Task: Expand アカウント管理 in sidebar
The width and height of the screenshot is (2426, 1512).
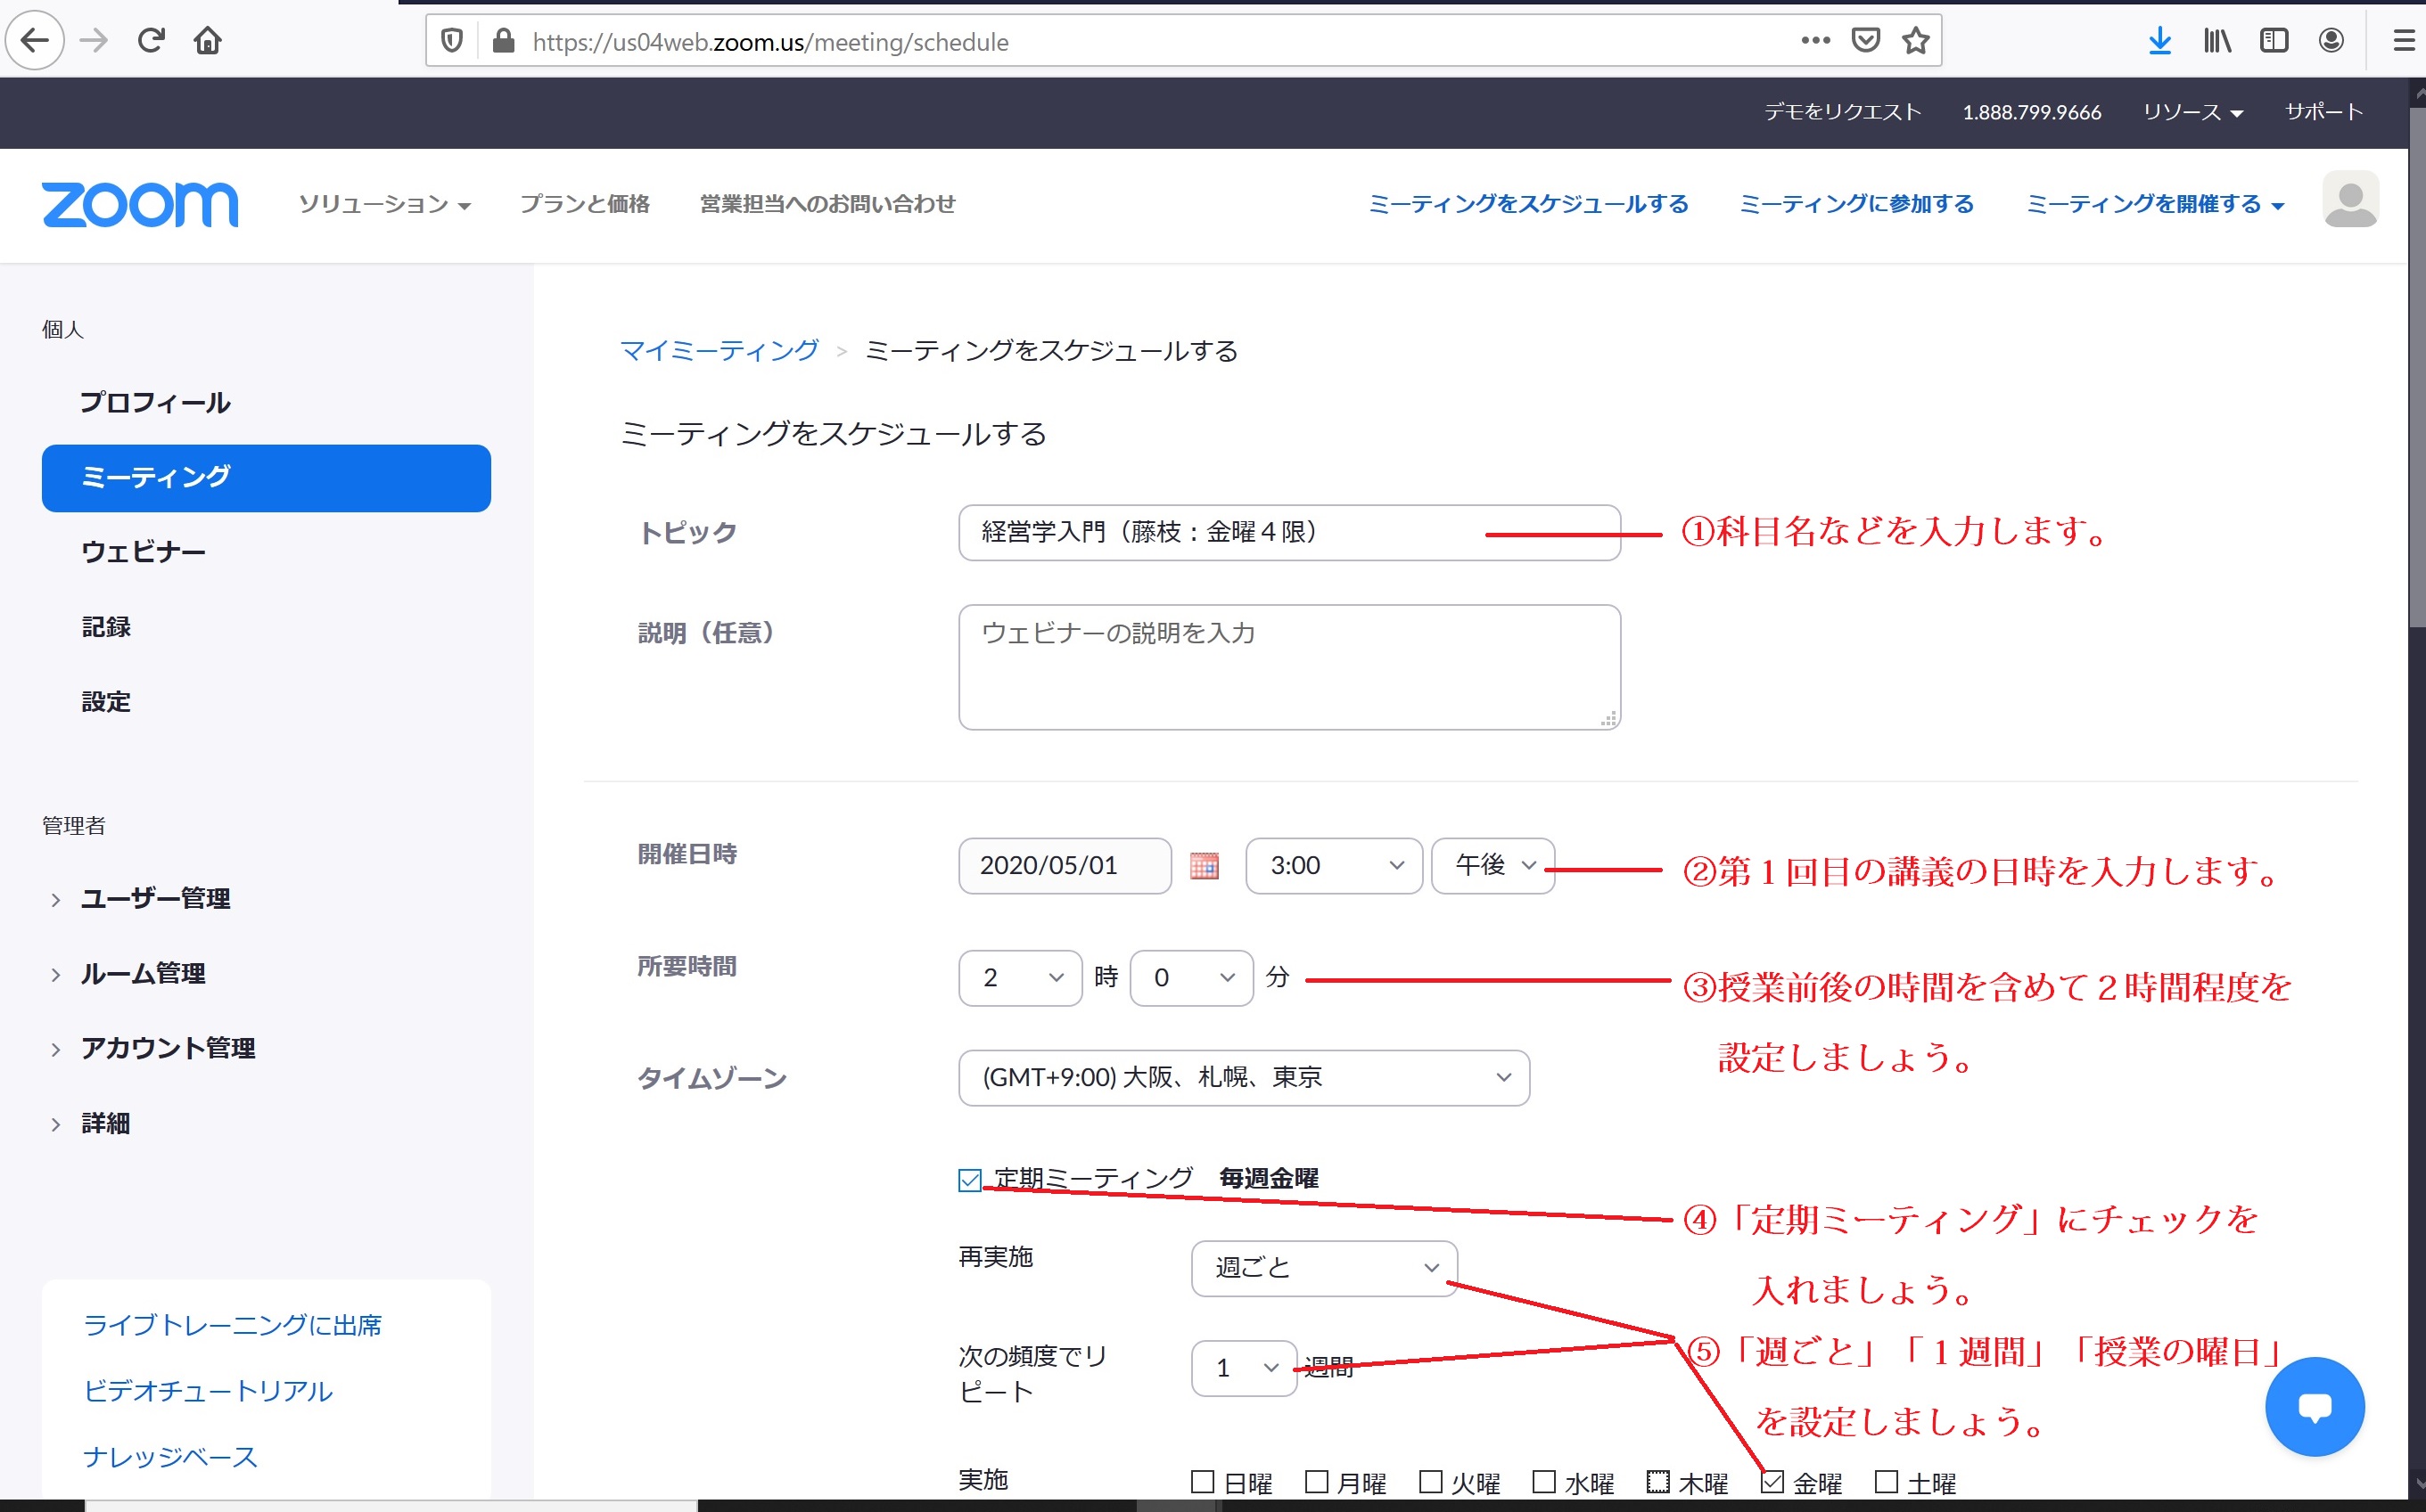Action: point(167,1049)
